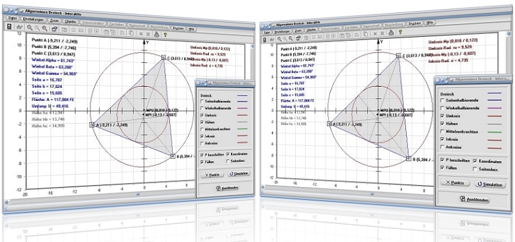Open the calculator icon in the left window toolbar
Screen dimensions: 515x242
point(9,27)
